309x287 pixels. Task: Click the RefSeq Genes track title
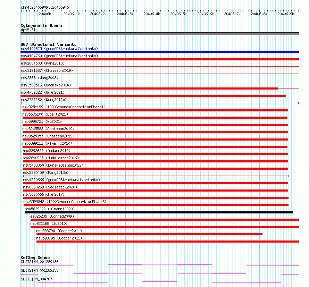[x=35, y=258]
